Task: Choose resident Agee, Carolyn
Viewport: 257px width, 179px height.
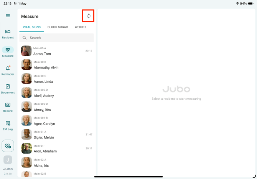Action: pos(57,121)
